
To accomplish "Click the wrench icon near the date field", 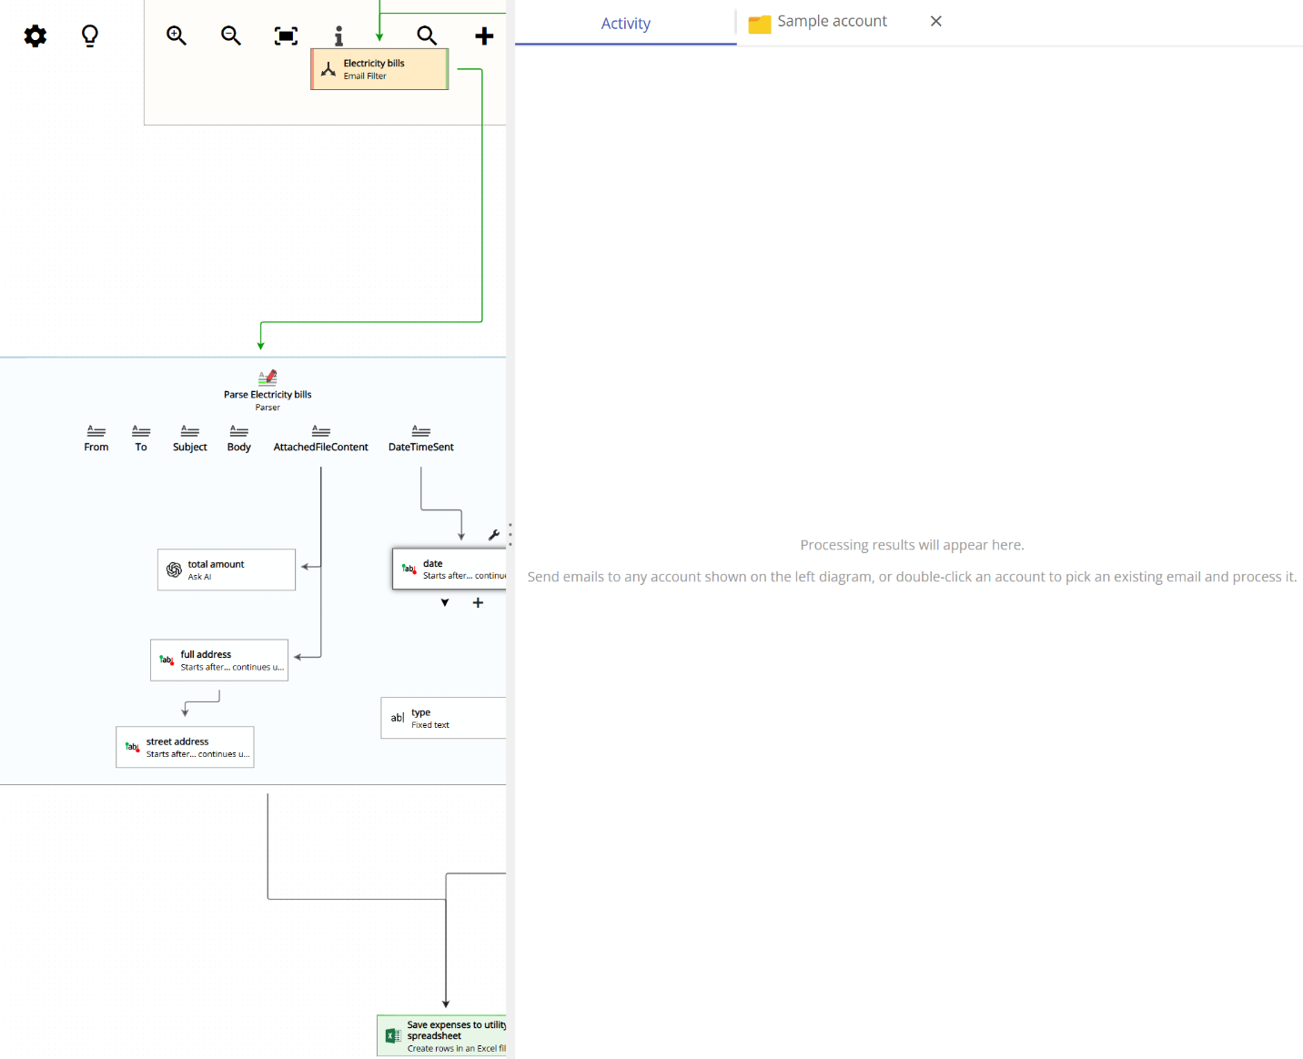I will point(494,535).
